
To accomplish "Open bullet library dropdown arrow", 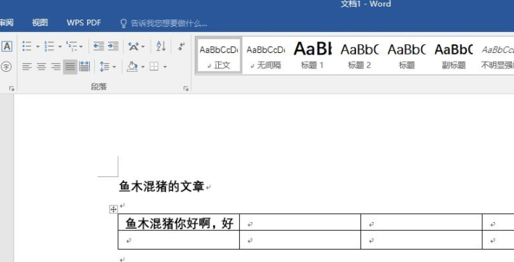I will click(x=38, y=46).
